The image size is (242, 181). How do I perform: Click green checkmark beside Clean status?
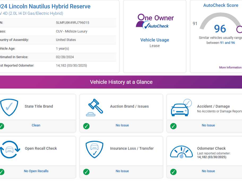(2, 126)
